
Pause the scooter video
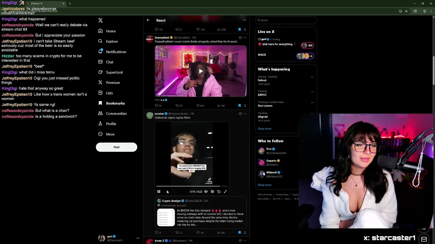tap(159, 191)
